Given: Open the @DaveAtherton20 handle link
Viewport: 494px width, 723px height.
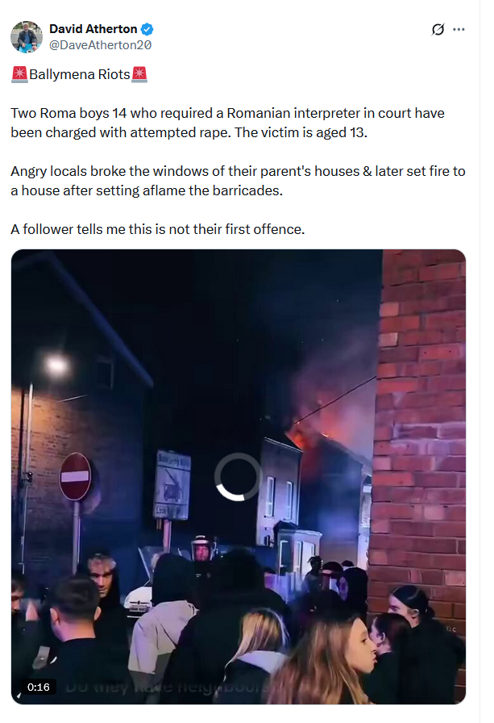Looking at the screenshot, I should 101,44.
